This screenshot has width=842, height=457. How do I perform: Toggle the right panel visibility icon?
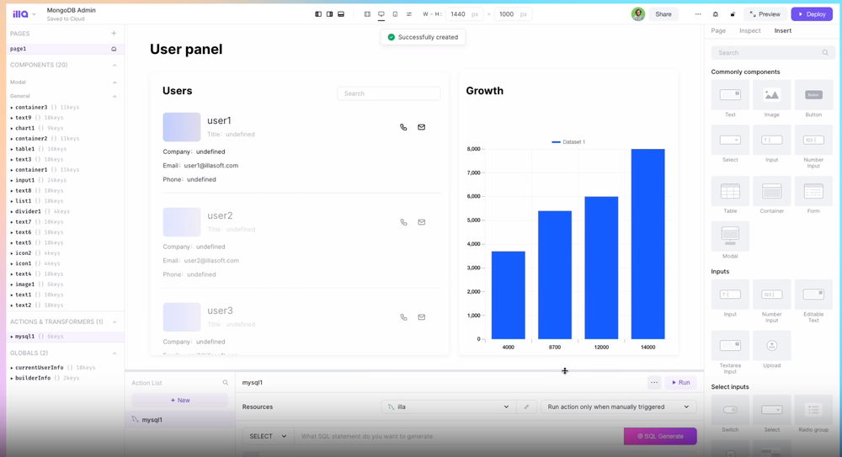coord(329,14)
